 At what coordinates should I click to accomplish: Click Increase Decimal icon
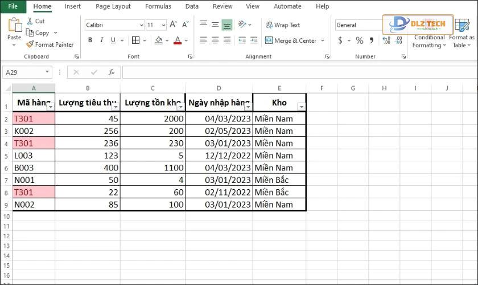(386, 40)
